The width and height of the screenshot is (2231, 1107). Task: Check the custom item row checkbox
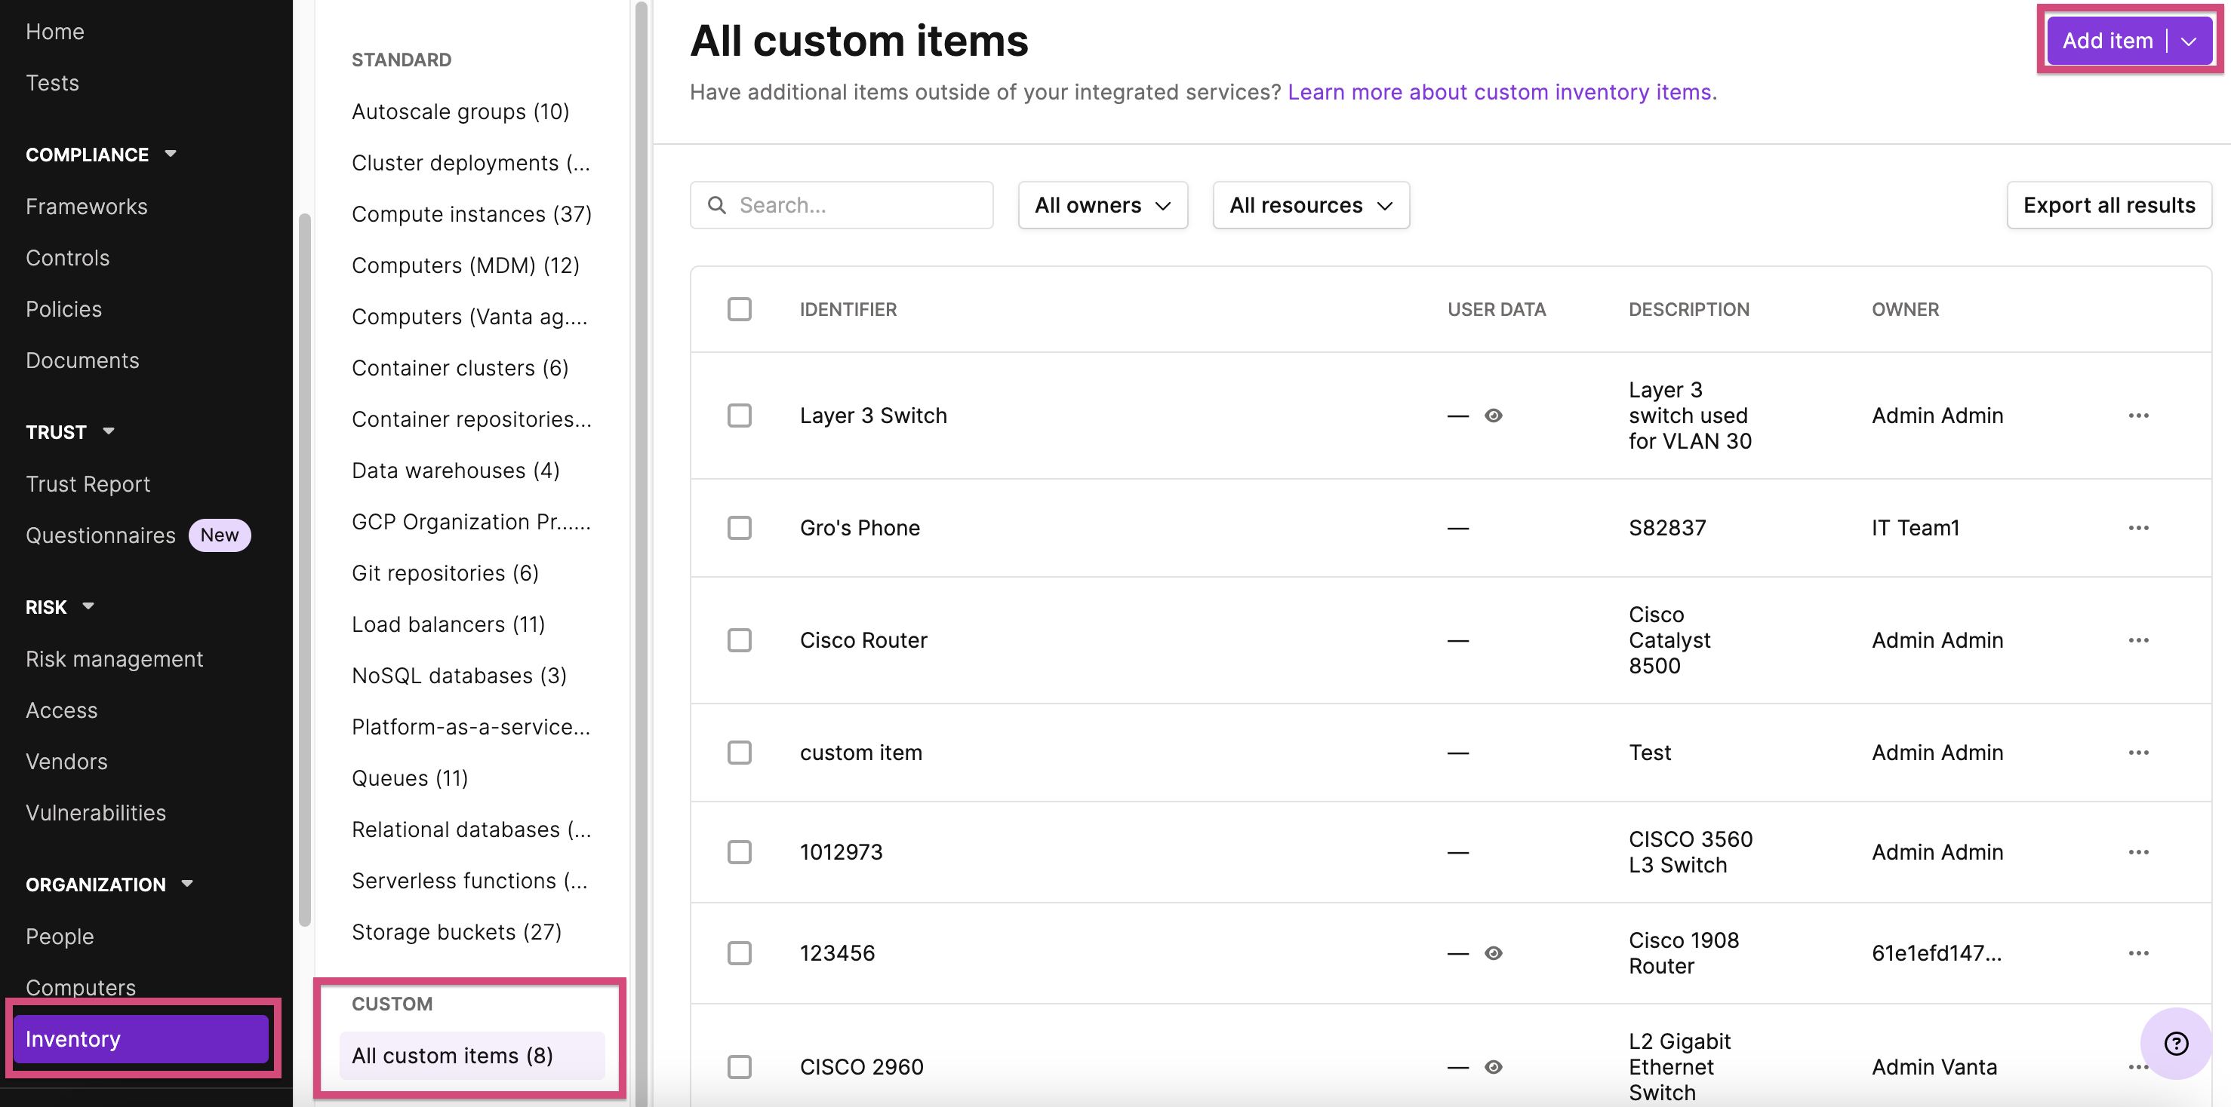pos(739,753)
